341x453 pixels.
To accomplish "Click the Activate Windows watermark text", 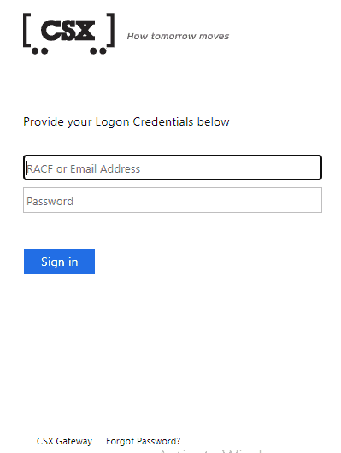I will point(210,451).
